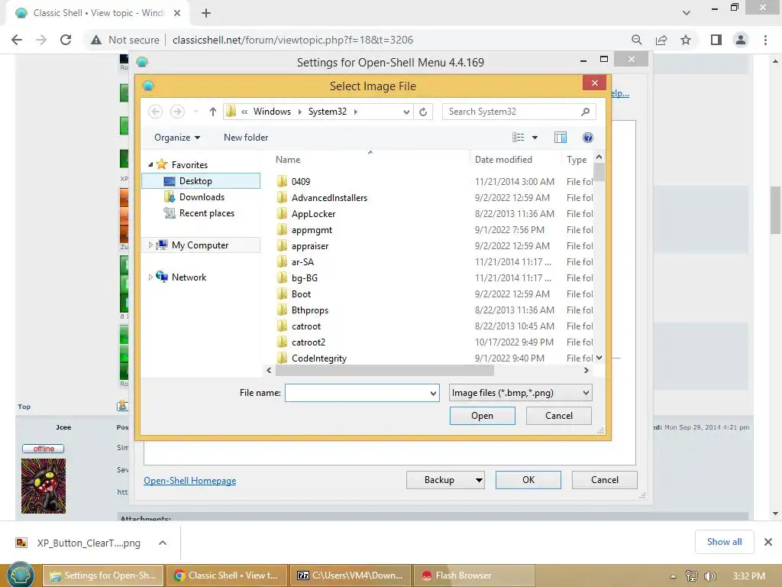The height and width of the screenshot is (587, 782).
Task: Create a New folder
Action: pos(246,138)
